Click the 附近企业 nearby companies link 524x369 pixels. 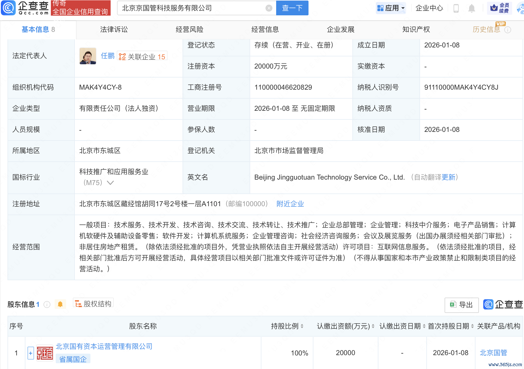[x=290, y=204]
